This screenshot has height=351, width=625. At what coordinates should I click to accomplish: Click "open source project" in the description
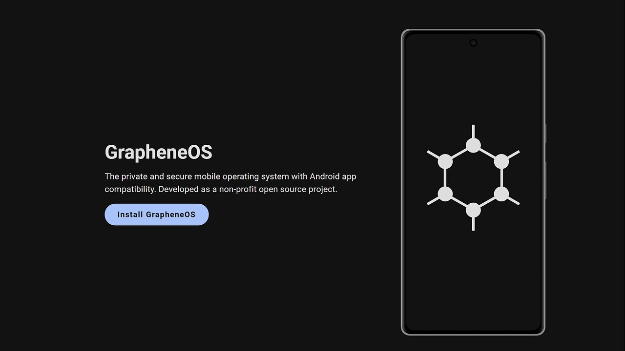click(x=298, y=189)
